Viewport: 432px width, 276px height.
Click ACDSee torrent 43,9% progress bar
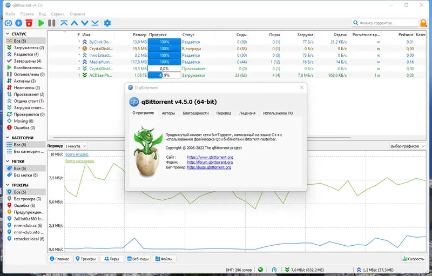(x=164, y=75)
